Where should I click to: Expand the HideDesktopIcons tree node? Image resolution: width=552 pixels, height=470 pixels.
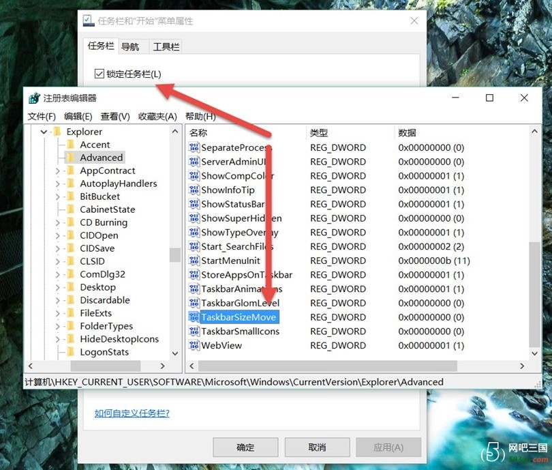(x=58, y=339)
